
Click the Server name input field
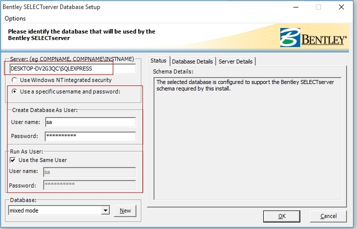click(x=73, y=68)
